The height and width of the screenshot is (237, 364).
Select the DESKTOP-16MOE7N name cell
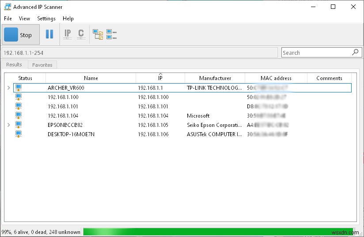point(71,134)
